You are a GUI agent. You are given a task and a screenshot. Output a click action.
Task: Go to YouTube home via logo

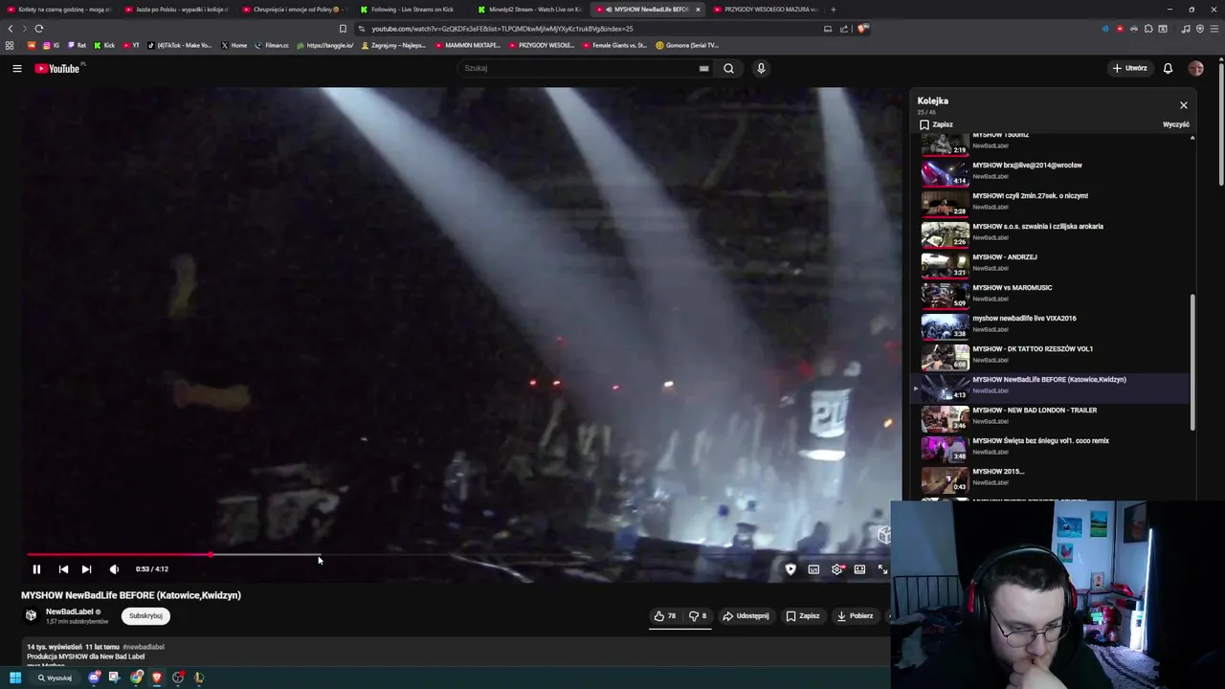[x=59, y=68]
